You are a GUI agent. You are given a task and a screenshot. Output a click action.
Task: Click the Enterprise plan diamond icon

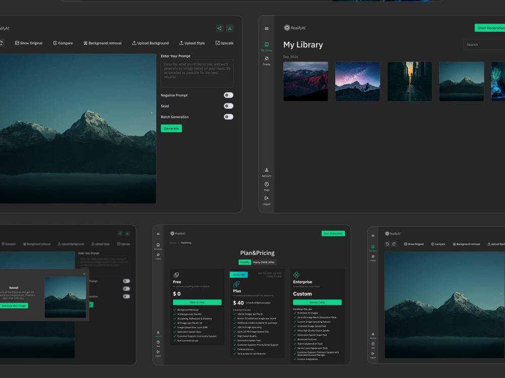click(296, 275)
